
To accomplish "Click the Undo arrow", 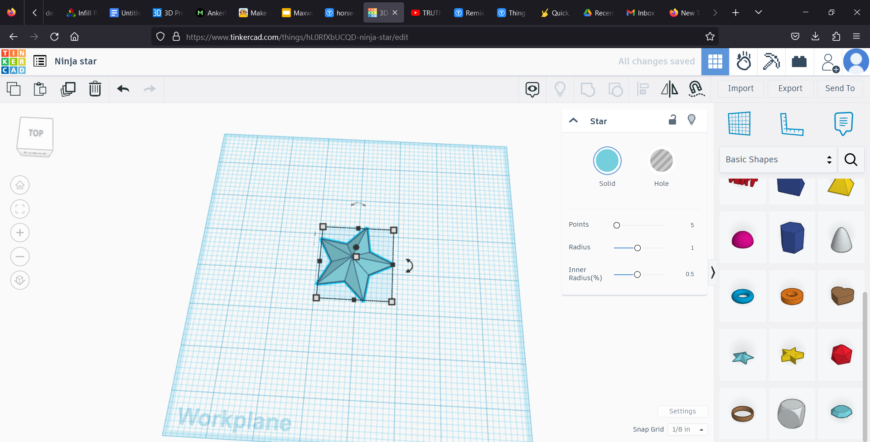I will pyautogui.click(x=123, y=89).
